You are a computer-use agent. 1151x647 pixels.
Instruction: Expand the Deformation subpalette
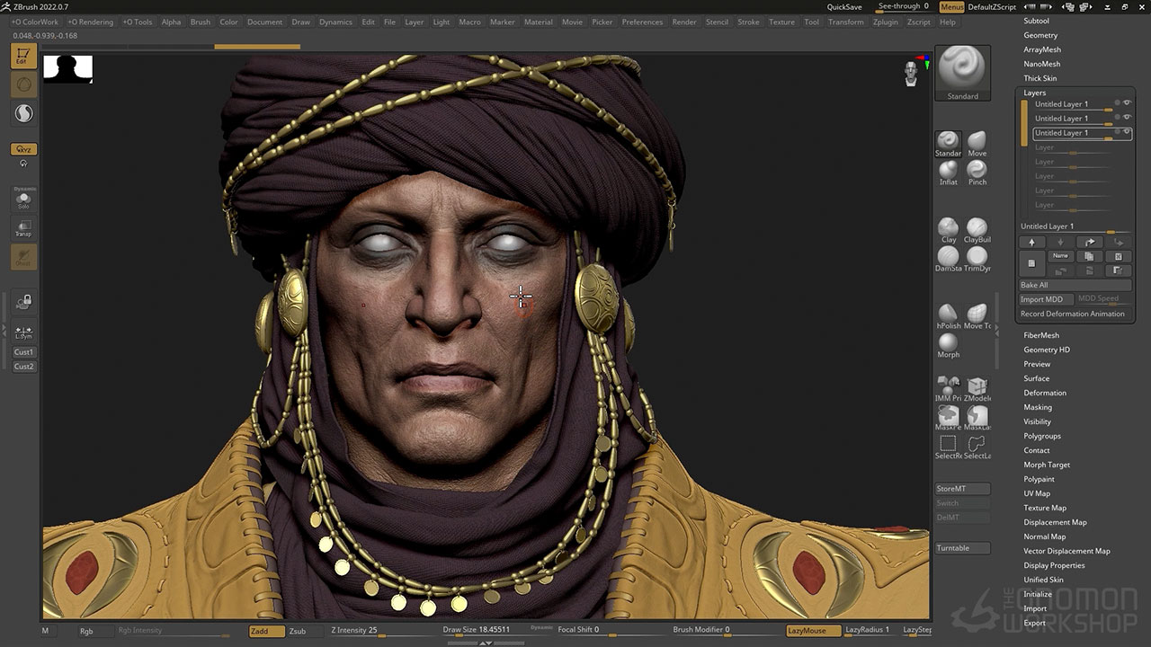coord(1044,393)
